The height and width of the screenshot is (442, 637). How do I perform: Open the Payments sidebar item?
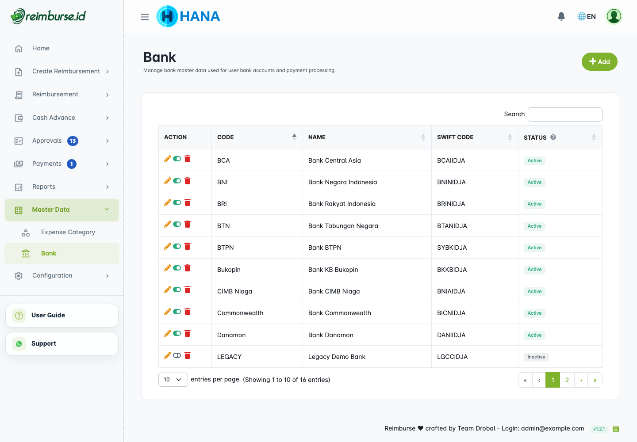pos(62,164)
